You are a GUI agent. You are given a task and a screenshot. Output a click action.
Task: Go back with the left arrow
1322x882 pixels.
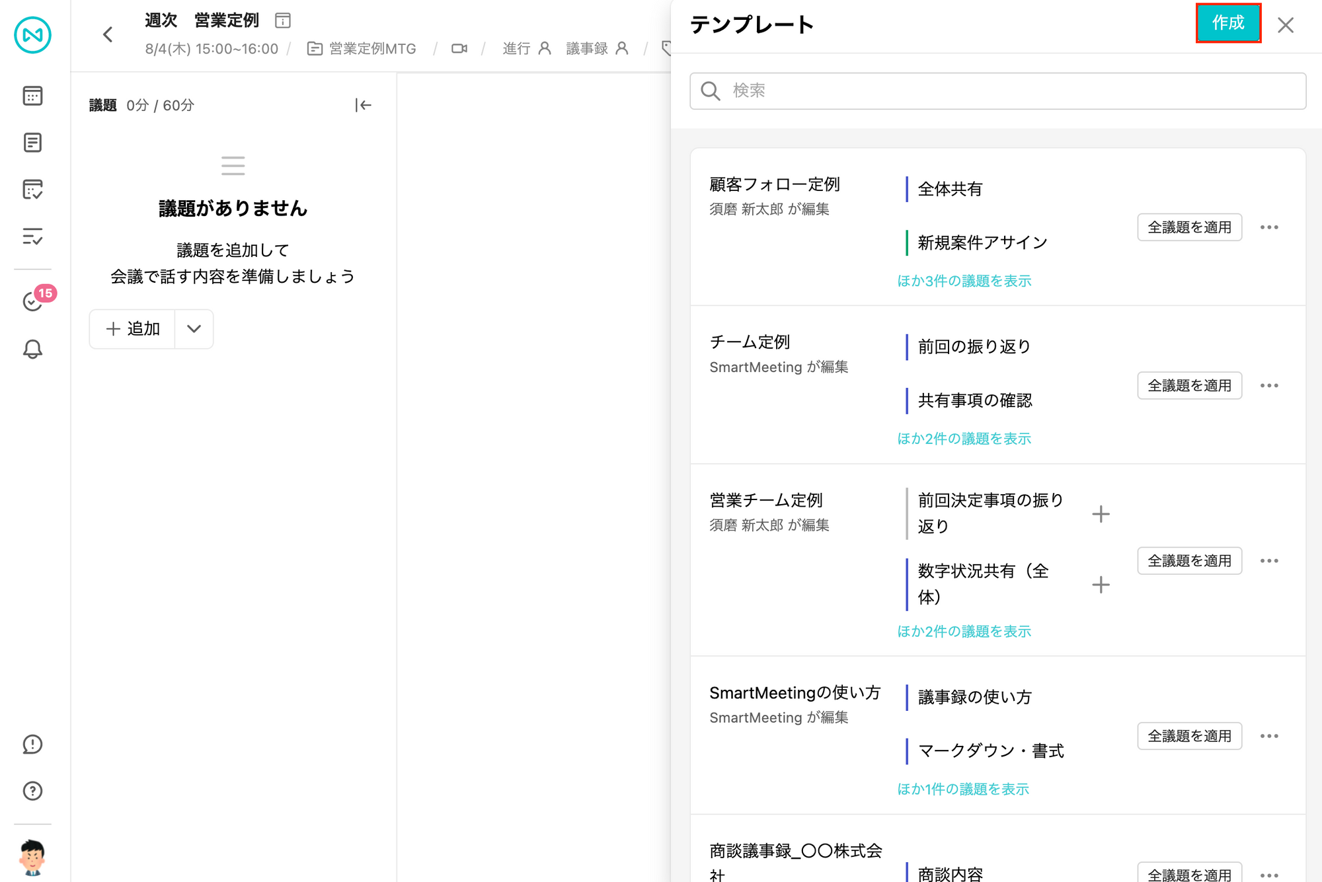[x=108, y=34]
